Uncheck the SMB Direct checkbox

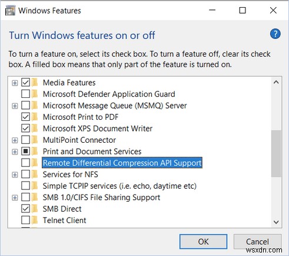point(25,209)
